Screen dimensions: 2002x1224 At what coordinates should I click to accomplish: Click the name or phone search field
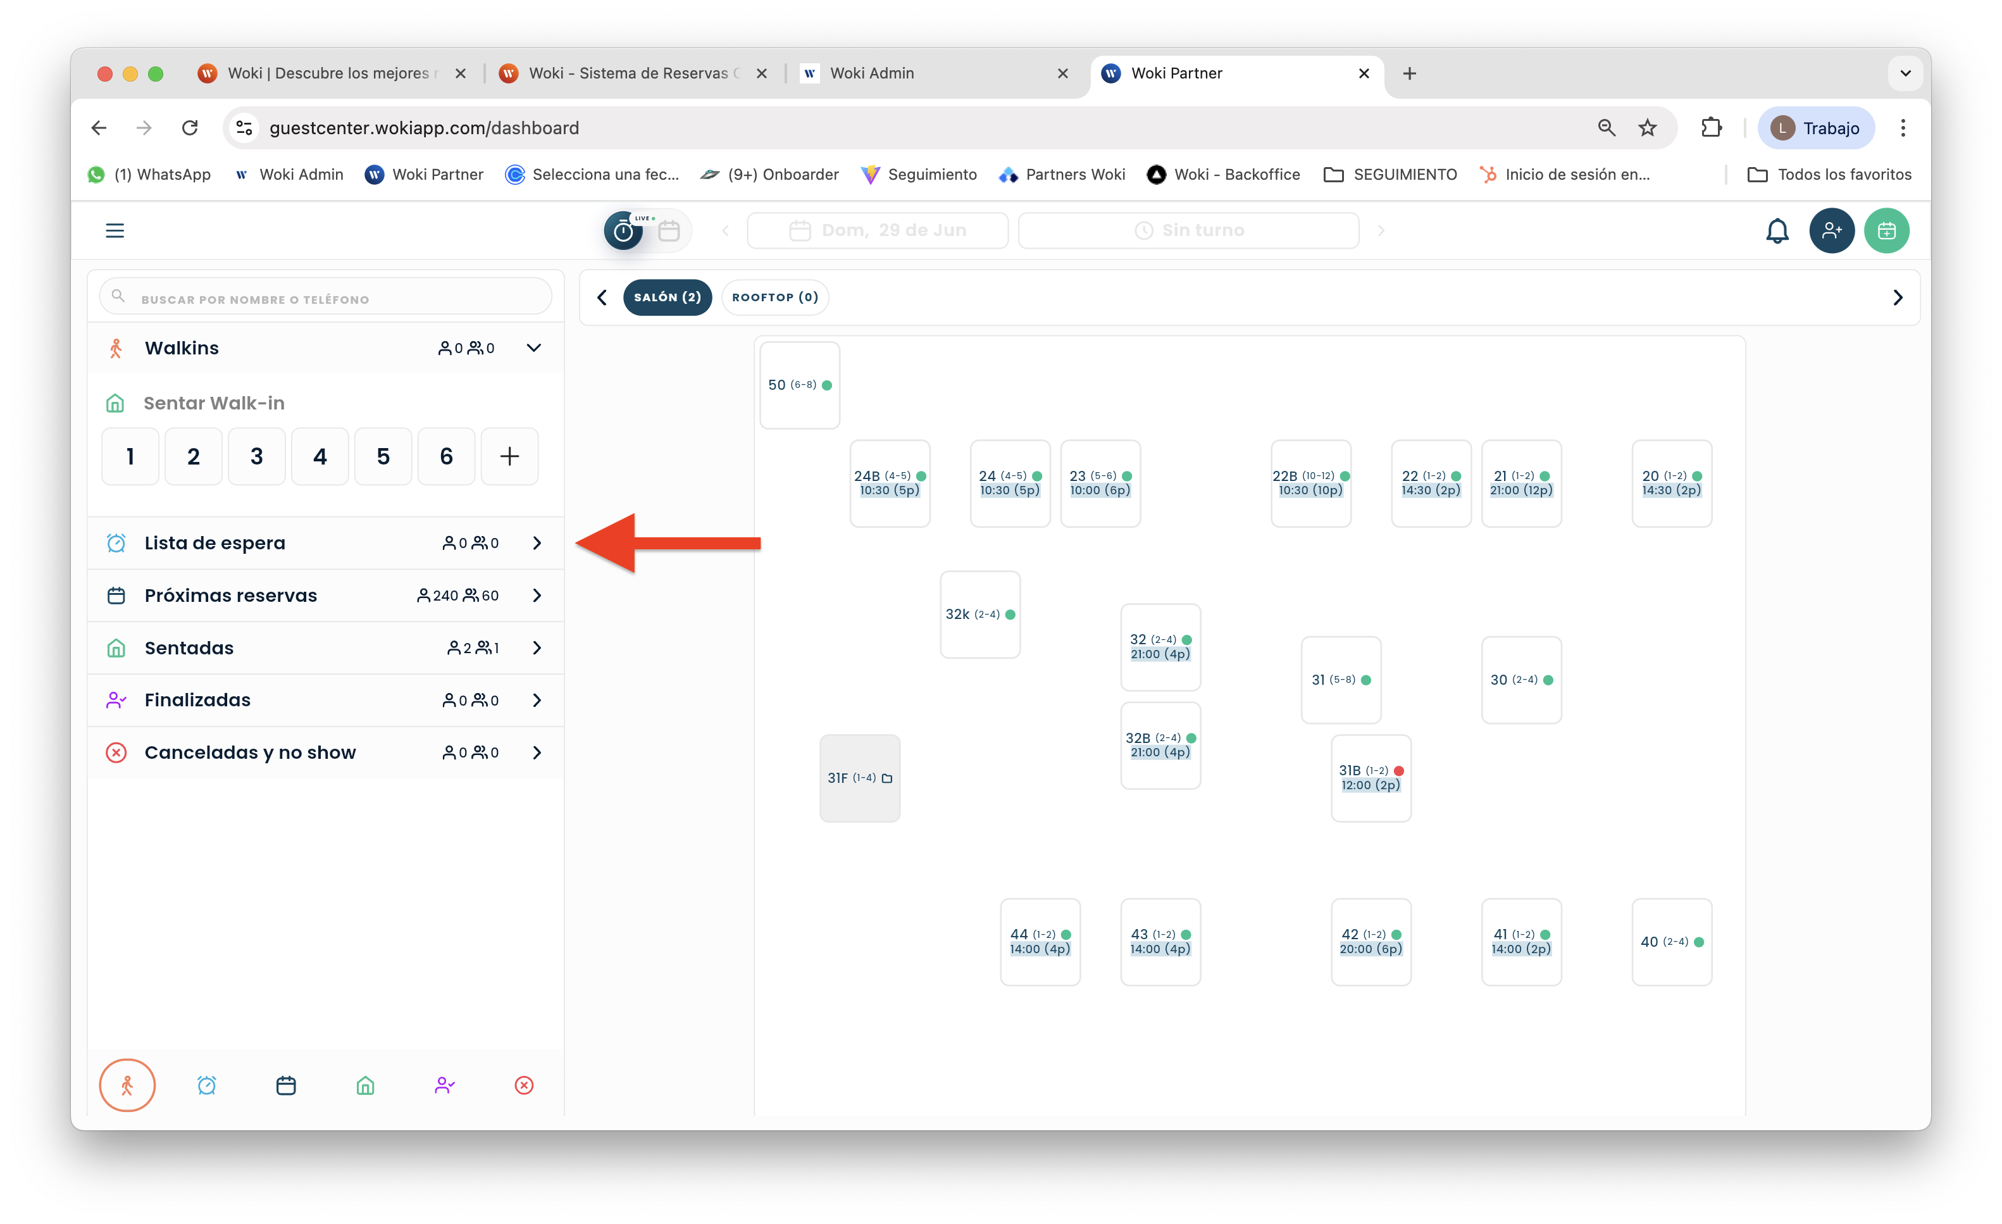click(325, 298)
